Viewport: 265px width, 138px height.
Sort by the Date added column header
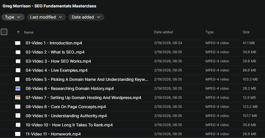[163, 32]
